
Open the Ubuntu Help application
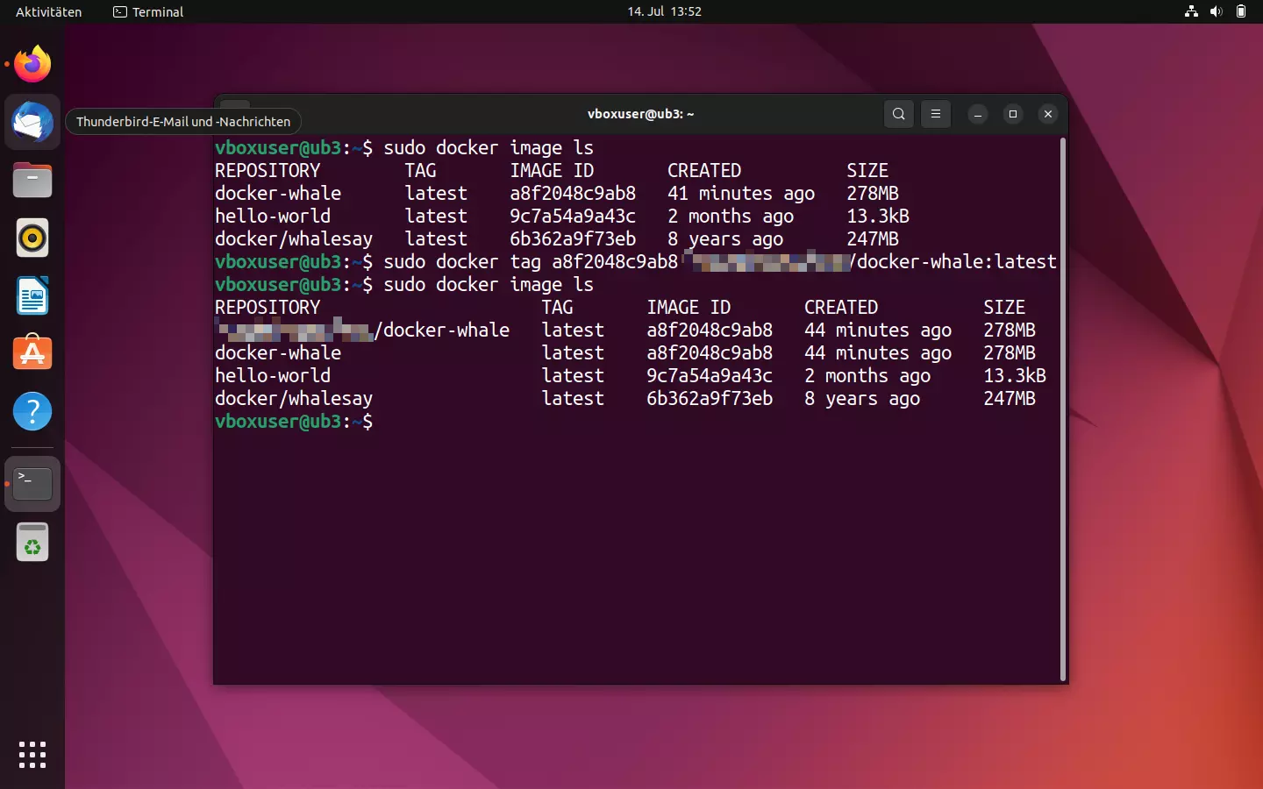pyautogui.click(x=32, y=411)
